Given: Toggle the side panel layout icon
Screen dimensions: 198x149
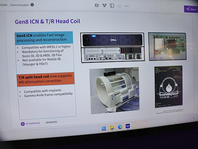Looking at the screenshot, I should (112, 5).
